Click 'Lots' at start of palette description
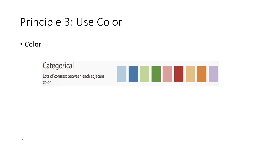Viewport: 261px width, 147px height. (46, 76)
